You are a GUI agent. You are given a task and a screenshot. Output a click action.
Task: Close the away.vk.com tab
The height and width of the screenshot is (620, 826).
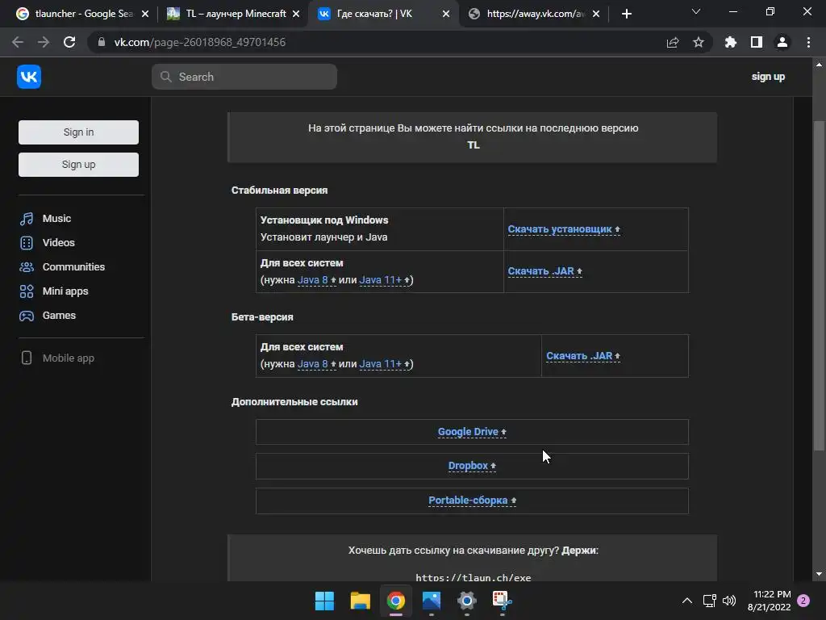[x=596, y=14]
